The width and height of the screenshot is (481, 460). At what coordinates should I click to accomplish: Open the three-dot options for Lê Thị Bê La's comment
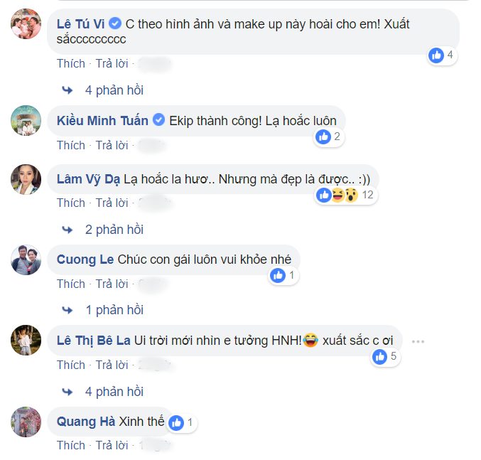418,341
